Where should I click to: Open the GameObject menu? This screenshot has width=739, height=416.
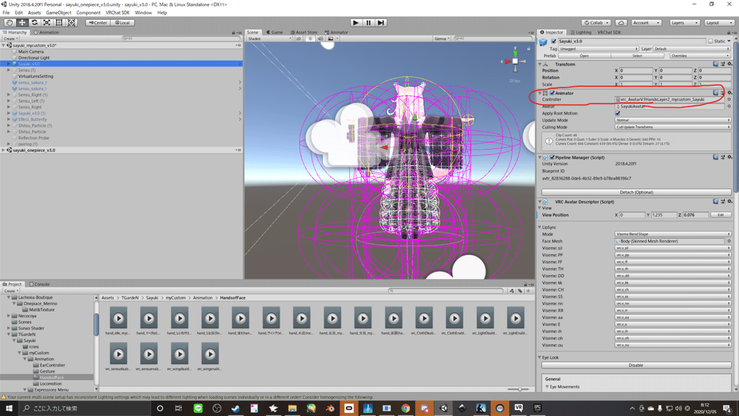(59, 12)
